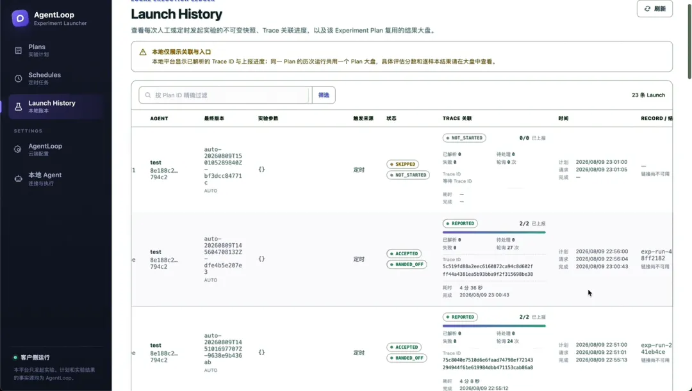The image size is (692, 391).
Task: Click the 23 条 Launch count
Action: point(648,95)
